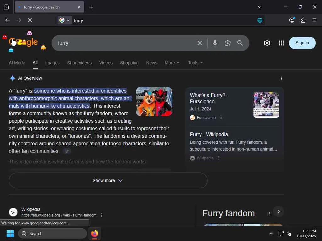Screen dimensions: 322x241
Task: Open Furry - Wikipedia source card
Action: point(209,134)
